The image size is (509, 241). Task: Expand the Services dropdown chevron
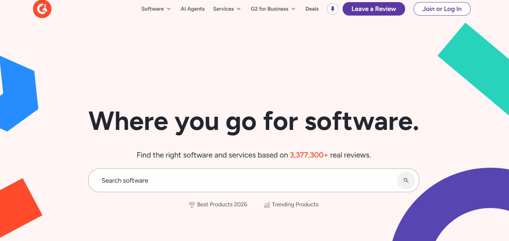[239, 9]
